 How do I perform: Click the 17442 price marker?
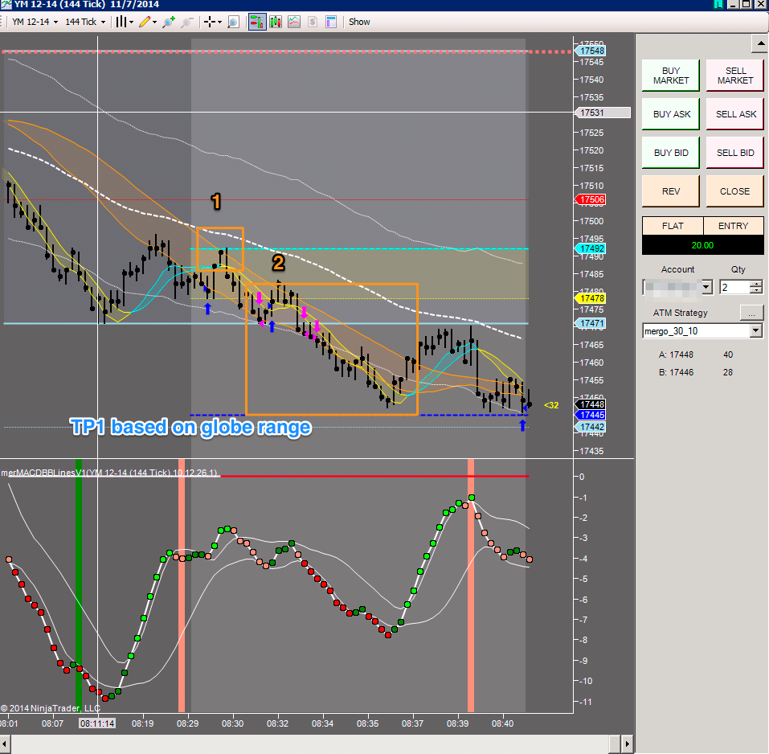coord(591,427)
